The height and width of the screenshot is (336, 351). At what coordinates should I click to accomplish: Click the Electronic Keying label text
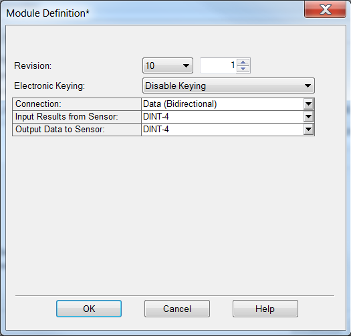click(49, 86)
